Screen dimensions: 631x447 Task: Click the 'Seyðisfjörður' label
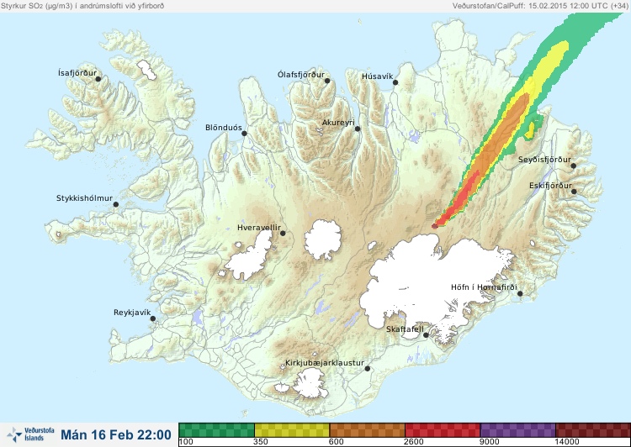(x=544, y=160)
